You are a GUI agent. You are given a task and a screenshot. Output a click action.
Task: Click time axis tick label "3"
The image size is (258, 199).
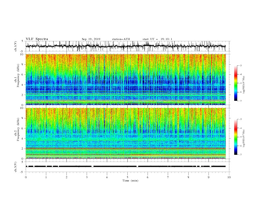[87, 177]
